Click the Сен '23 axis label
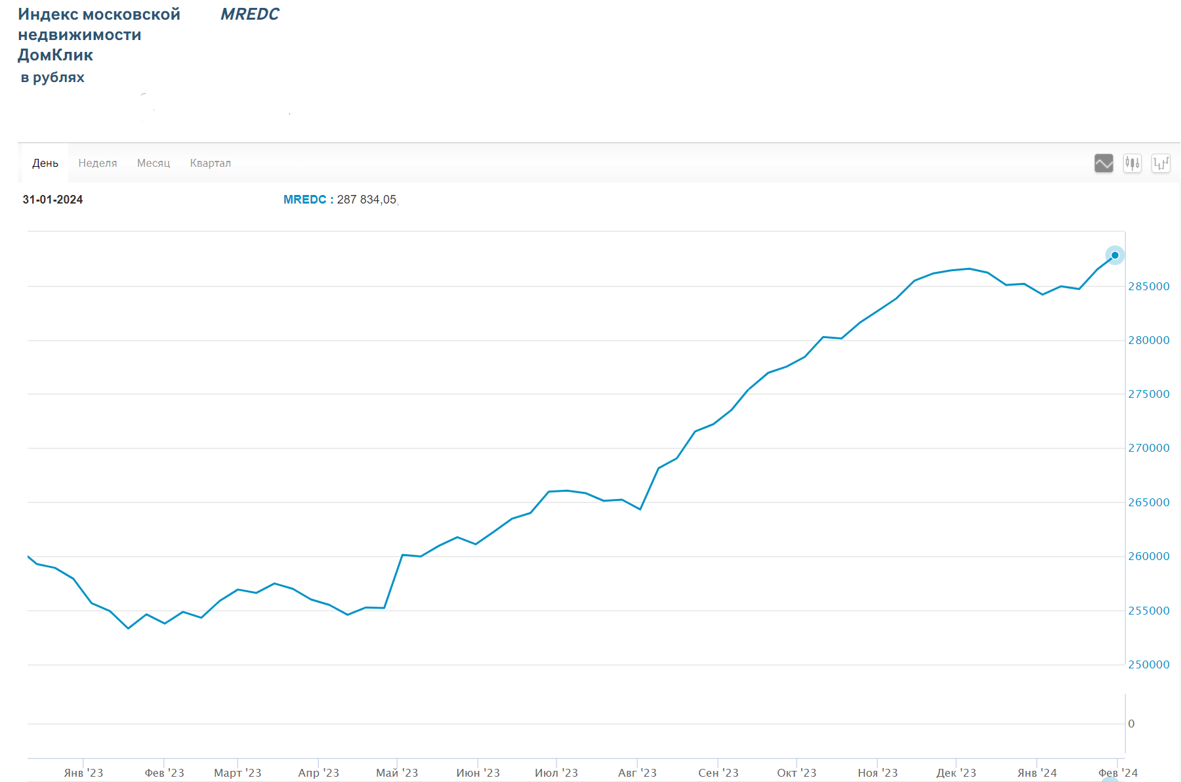1181x782 pixels. [718, 773]
